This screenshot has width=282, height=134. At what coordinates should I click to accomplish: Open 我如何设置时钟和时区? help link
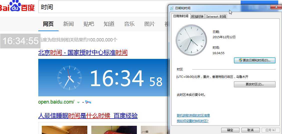193,121
